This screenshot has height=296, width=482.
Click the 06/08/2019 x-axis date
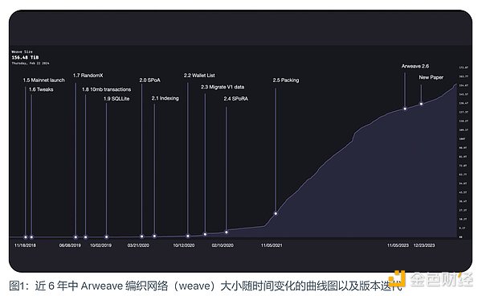tap(70, 245)
